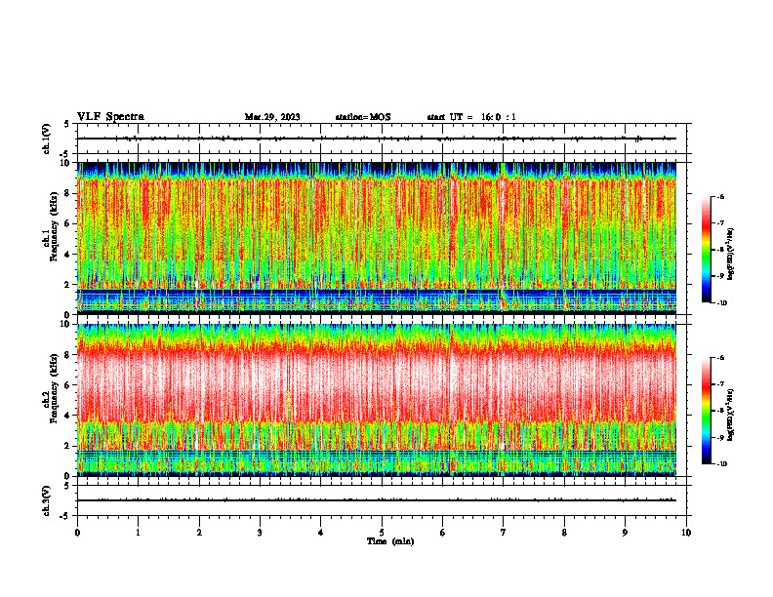773x597 pixels.
Task: Click time axis tick label "10"
Action: 686,533
